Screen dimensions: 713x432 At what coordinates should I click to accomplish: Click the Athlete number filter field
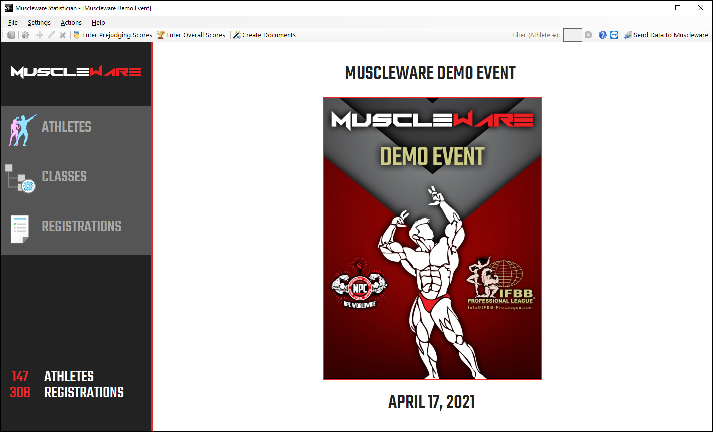click(x=572, y=35)
